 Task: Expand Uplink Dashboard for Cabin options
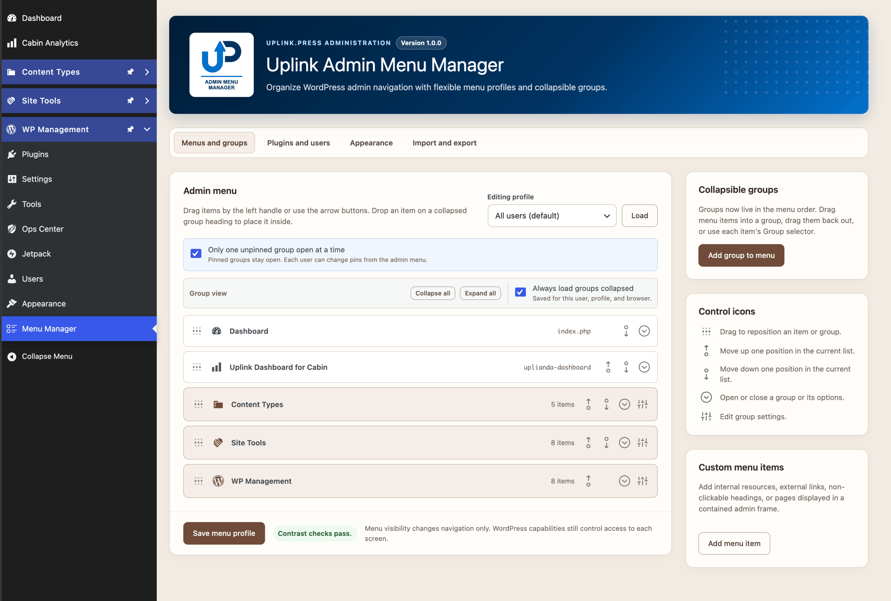coord(644,367)
